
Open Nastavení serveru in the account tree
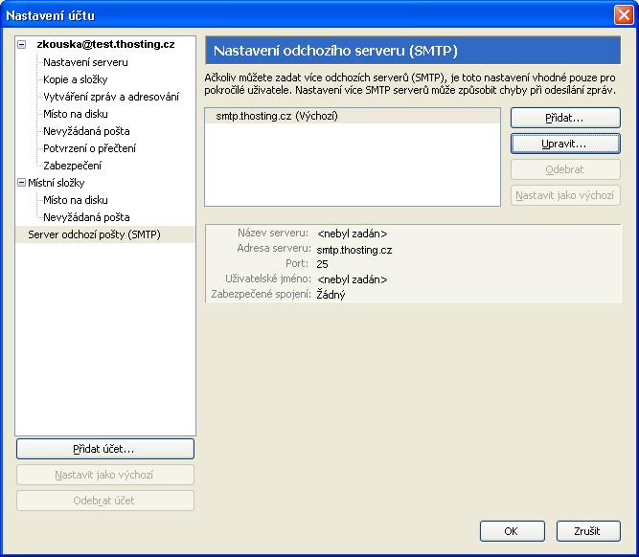click(x=85, y=62)
